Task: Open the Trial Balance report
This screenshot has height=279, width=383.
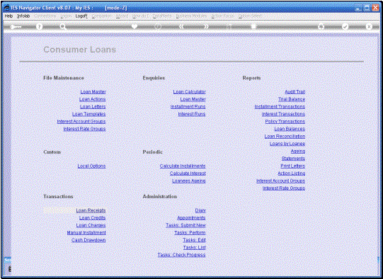Action: click(x=292, y=99)
